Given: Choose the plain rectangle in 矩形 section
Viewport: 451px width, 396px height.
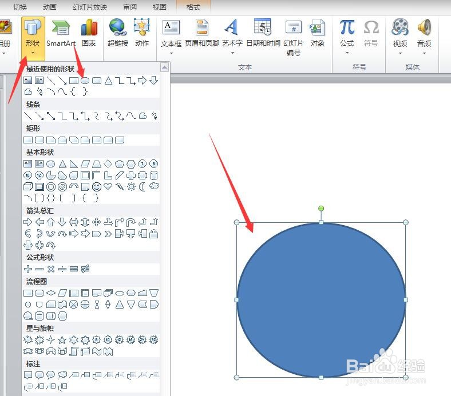Looking at the screenshot, I should (x=28, y=140).
